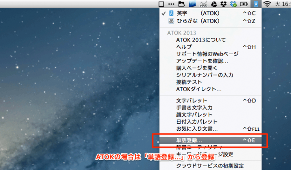Choose アップデートを確認...
Screen dimensions: 291x170
coord(210,61)
